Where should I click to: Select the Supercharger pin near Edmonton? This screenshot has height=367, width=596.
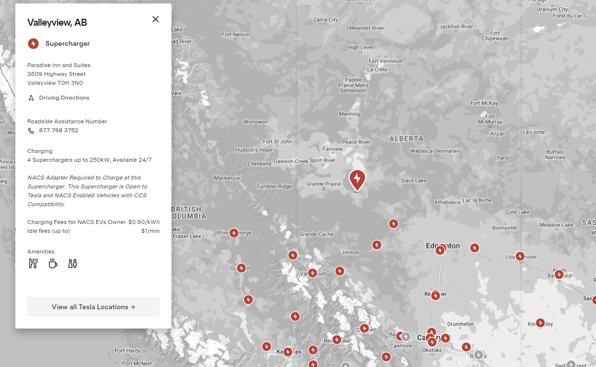pyautogui.click(x=440, y=250)
